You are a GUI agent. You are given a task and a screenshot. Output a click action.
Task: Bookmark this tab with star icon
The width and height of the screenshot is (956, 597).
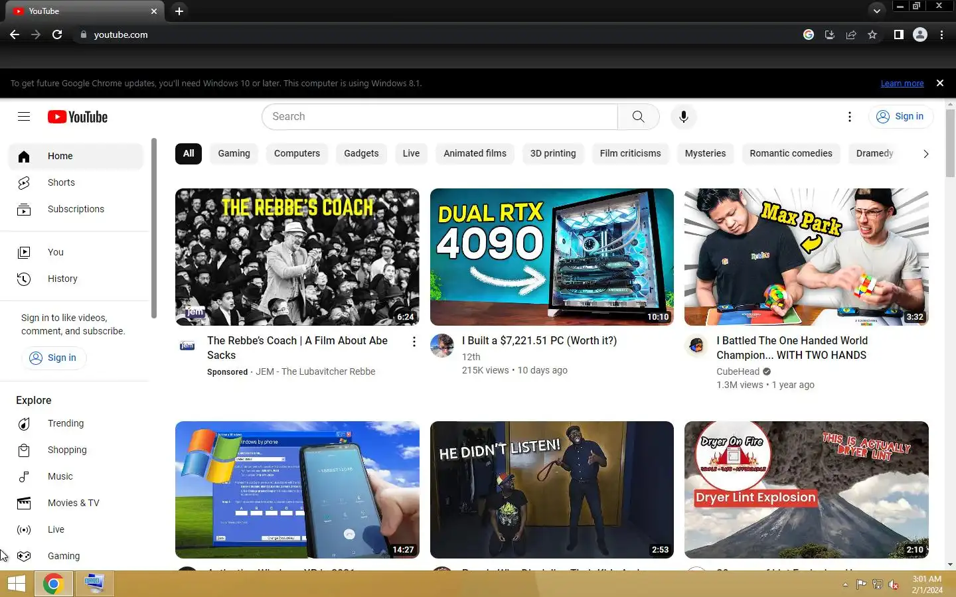click(872, 34)
